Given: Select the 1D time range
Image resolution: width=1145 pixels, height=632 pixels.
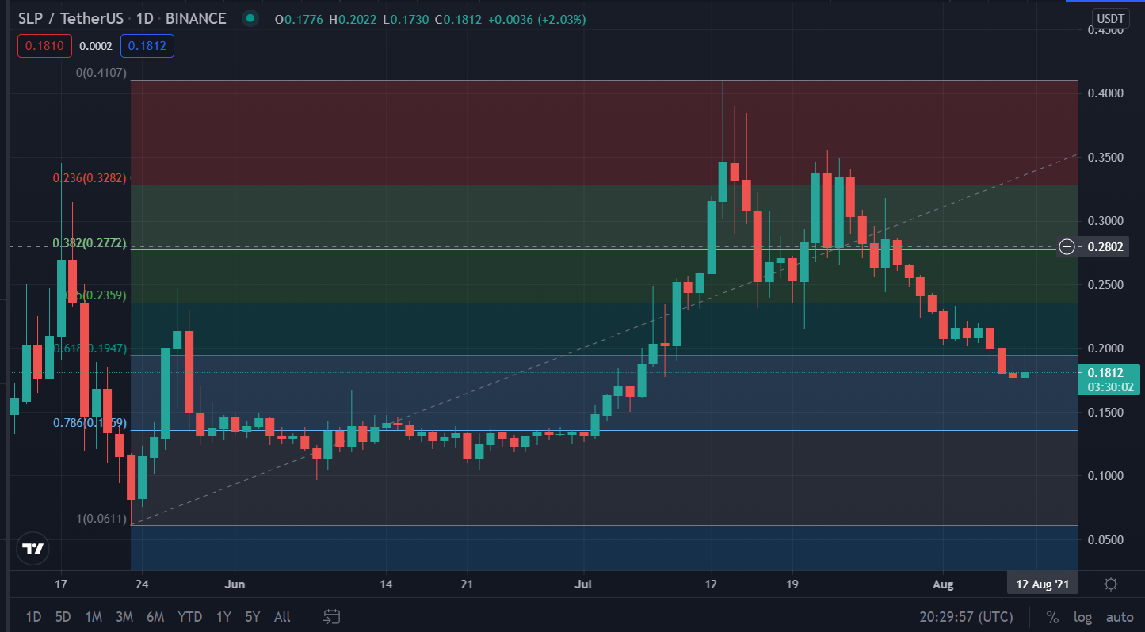Looking at the screenshot, I should [x=34, y=617].
